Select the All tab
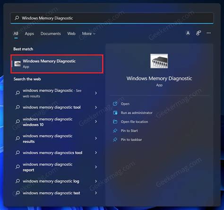Viewport: 224px width, 210px height. pos(16,34)
